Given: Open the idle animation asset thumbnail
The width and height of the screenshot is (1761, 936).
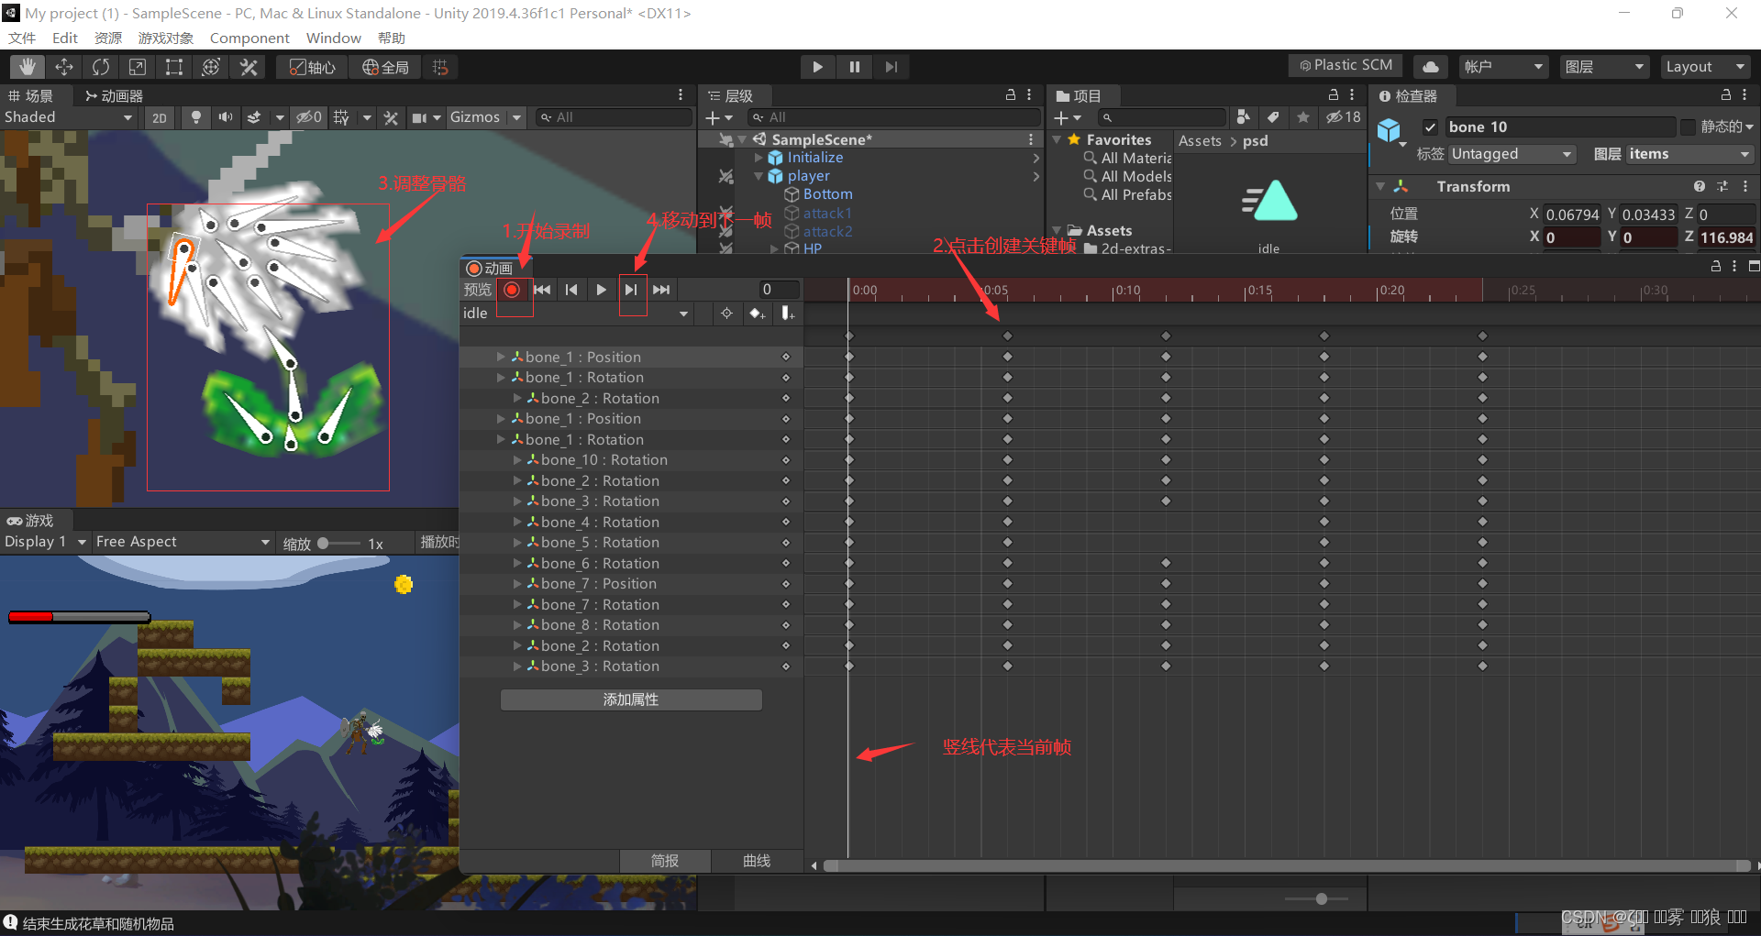Looking at the screenshot, I should pos(1268,204).
